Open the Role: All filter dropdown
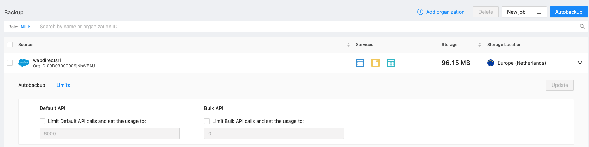 (20, 27)
